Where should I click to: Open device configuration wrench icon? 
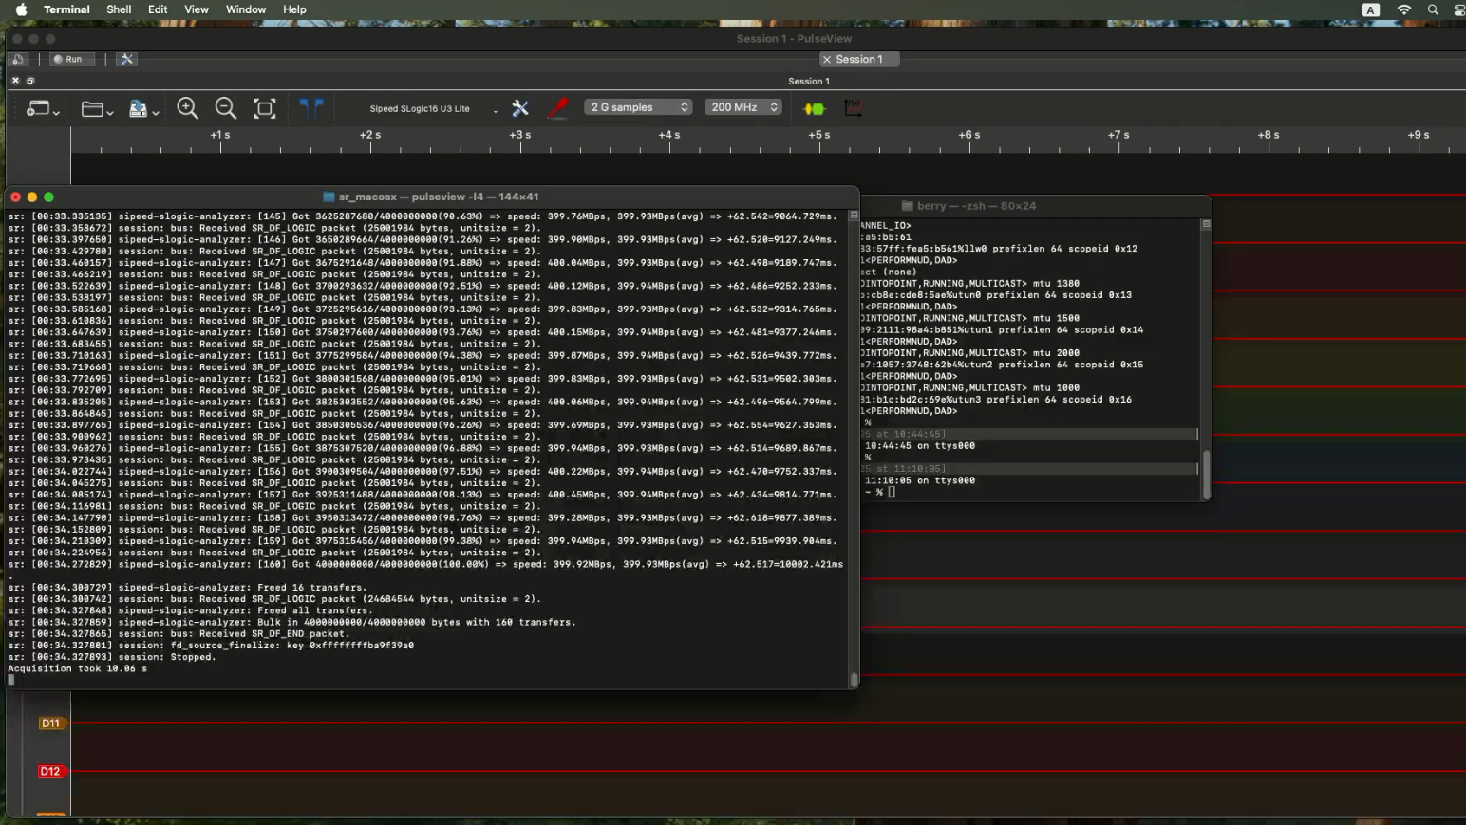[x=520, y=108]
